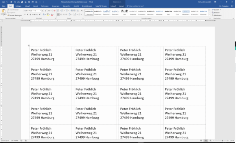Switch to the Überprüfen ribbon tab
Viewport: 236px width, 143px height.
[x=66, y=6]
